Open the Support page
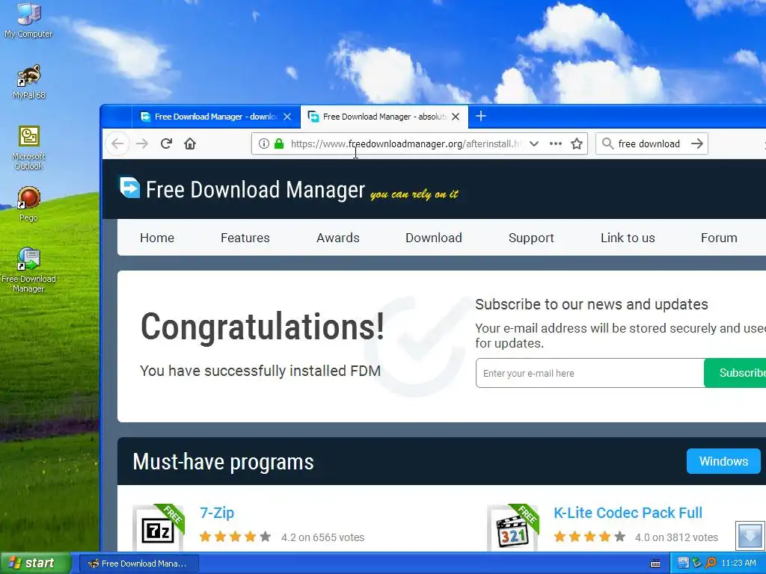Image resolution: width=766 pixels, height=574 pixels. point(531,238)
